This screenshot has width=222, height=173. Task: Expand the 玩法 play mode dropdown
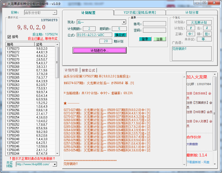coord(124,22)
